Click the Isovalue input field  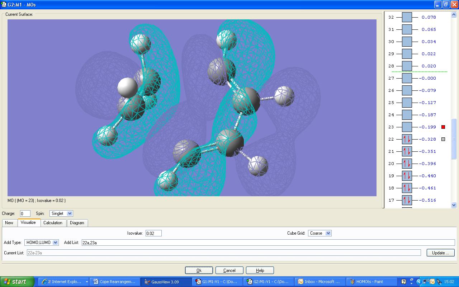153,233
